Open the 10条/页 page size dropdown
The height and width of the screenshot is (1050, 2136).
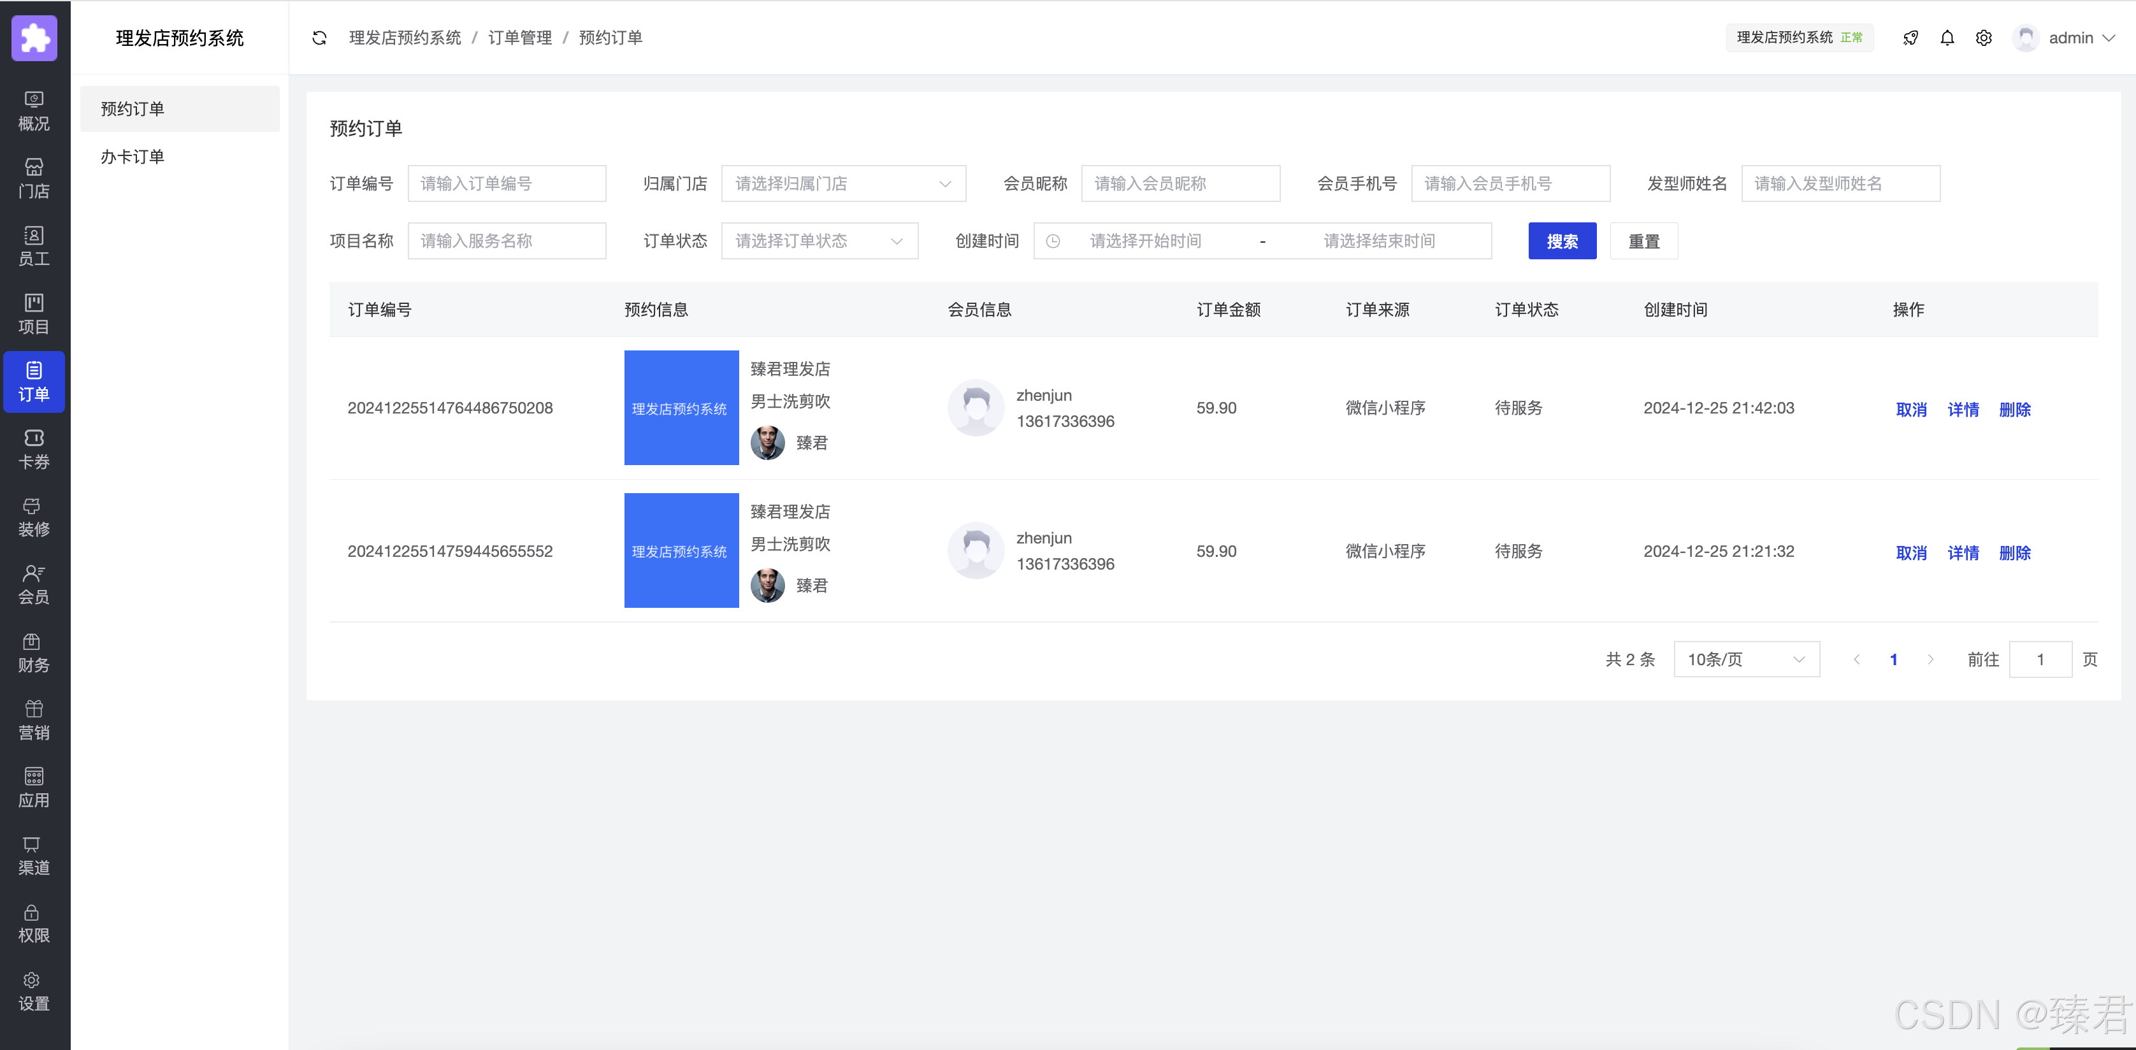[1746, 659]
